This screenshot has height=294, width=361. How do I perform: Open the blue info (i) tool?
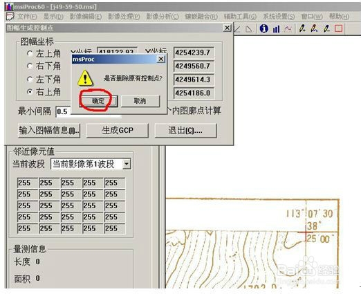coord(263,28)
